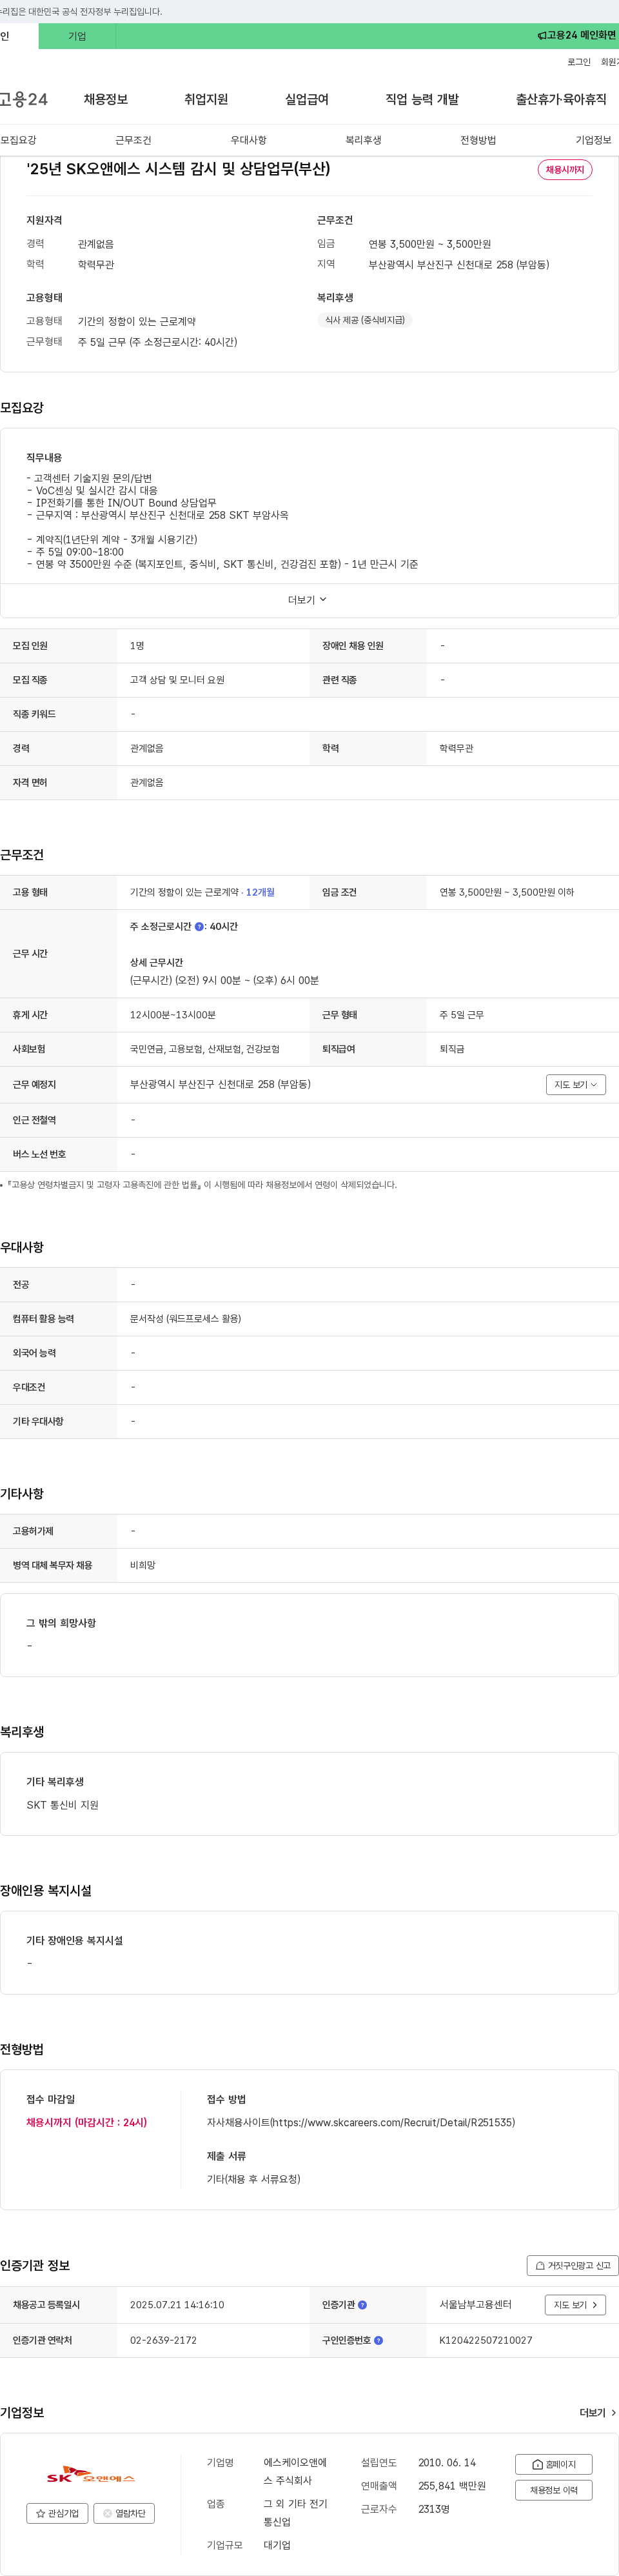Jump to 근무조건 anchor tab
This screenshot has width=619, height=2576.
click(x=133, y=140)
